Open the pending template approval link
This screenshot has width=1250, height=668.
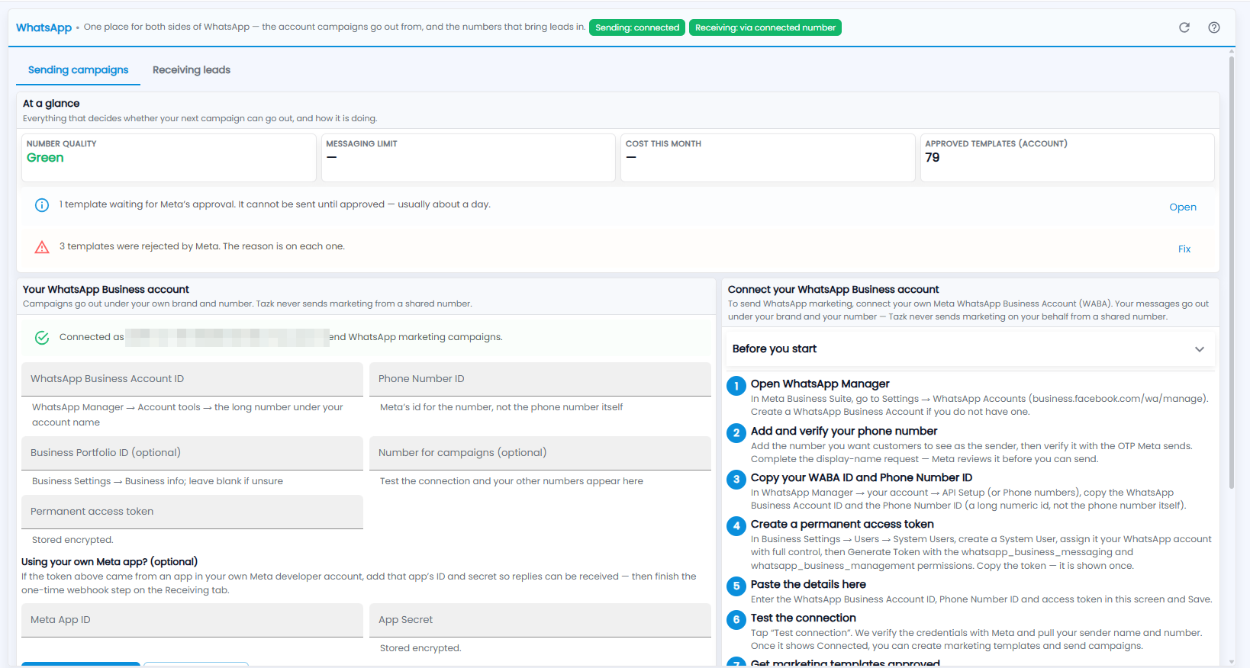tap(1183, 207)
